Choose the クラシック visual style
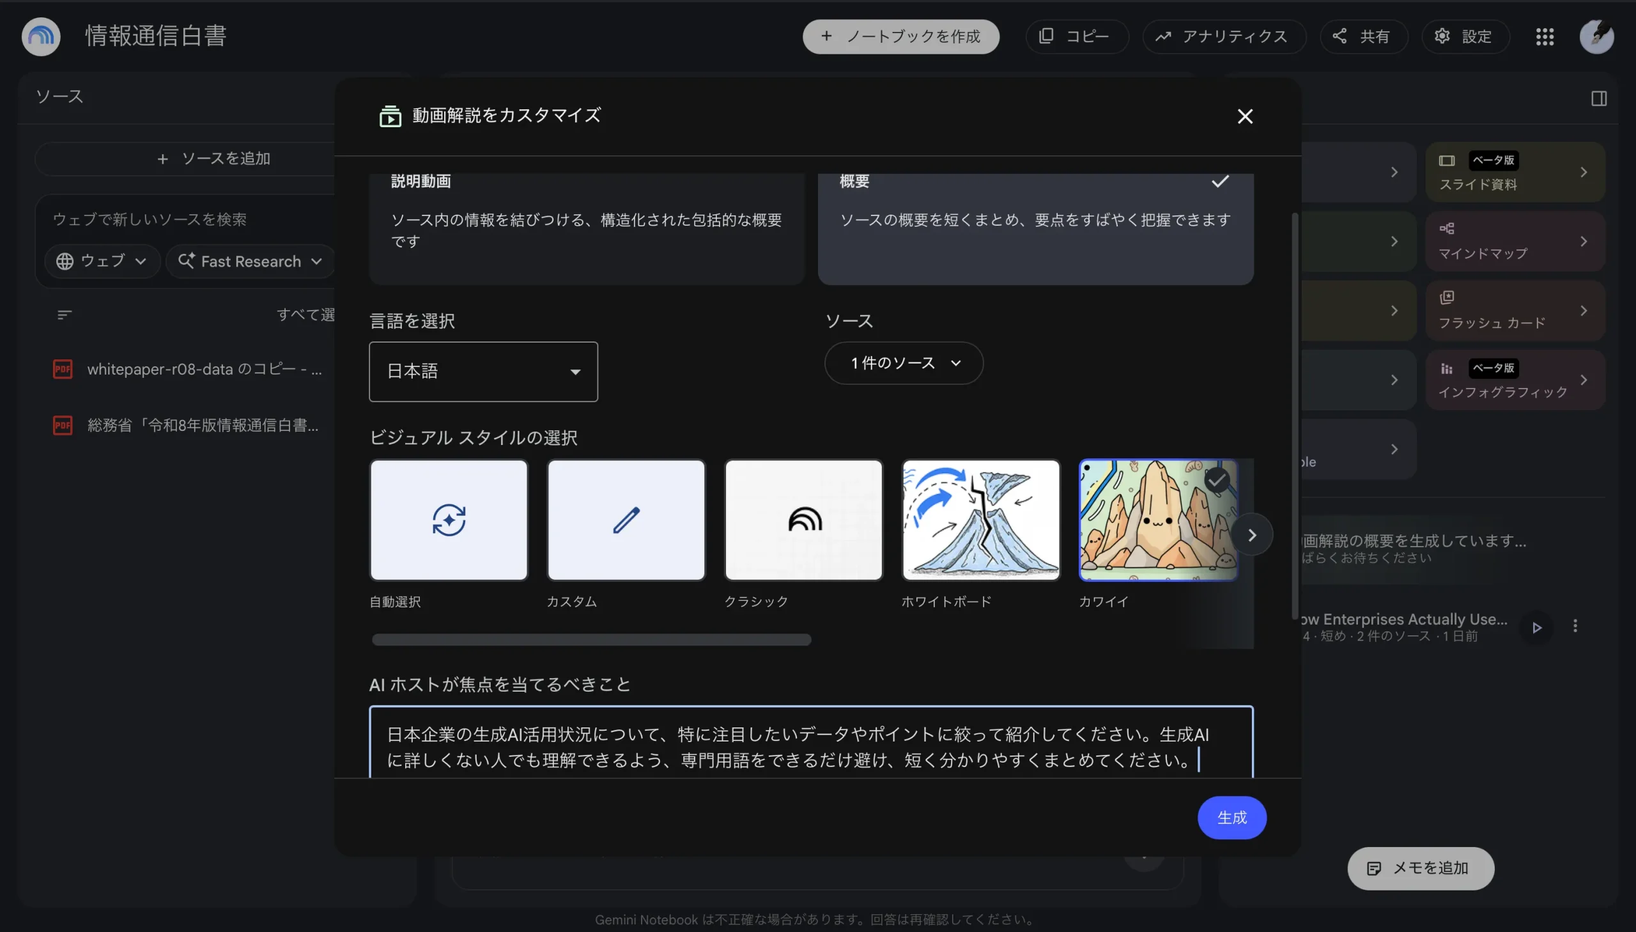1636x932 pixels. (803, 520)
